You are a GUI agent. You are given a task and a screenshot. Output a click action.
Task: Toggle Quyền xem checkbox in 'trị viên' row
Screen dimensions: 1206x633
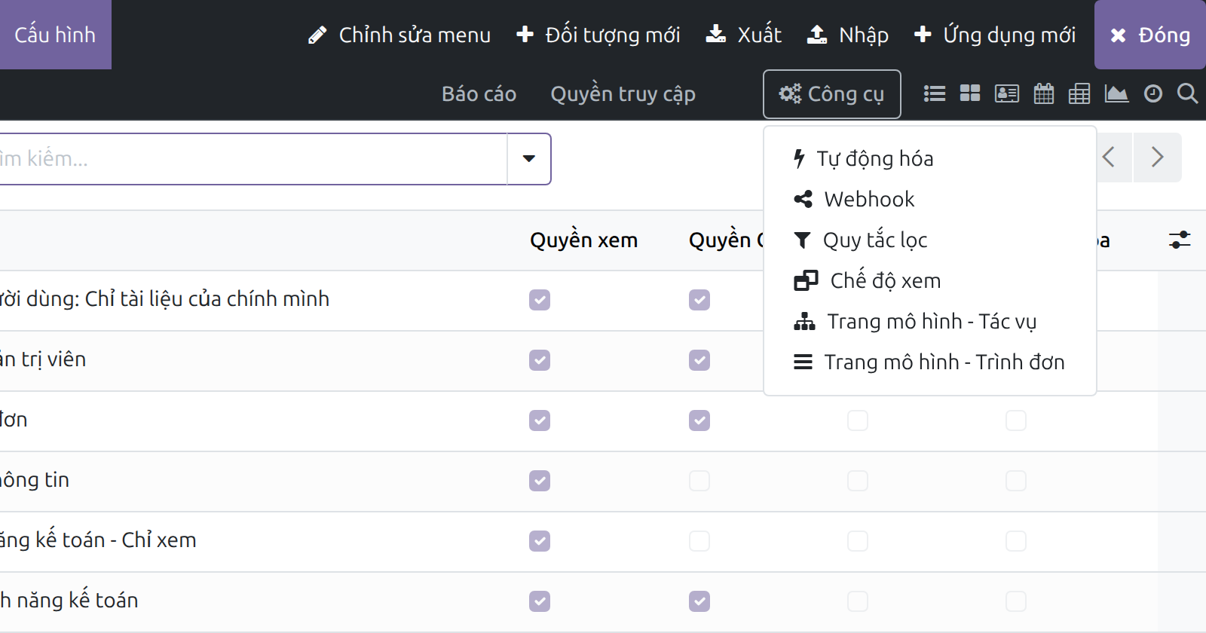(540, 360)
